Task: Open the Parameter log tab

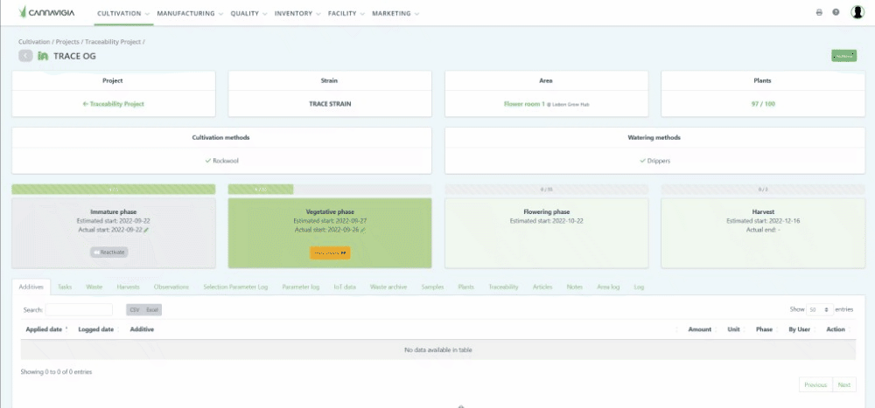Action: (300, 287)
